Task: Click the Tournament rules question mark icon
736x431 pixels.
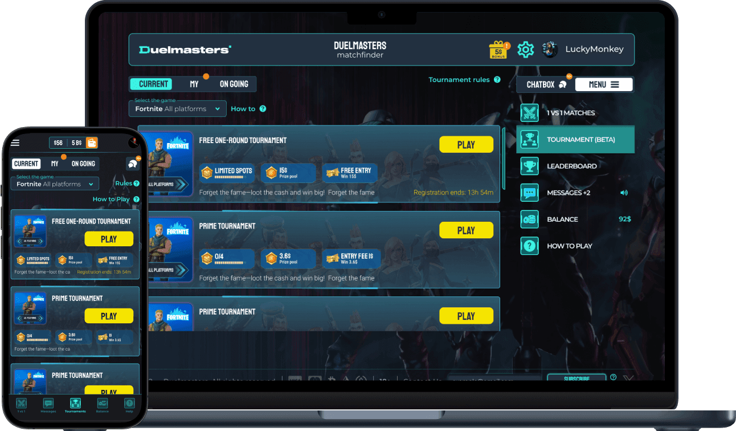Action: pos(497,80)
